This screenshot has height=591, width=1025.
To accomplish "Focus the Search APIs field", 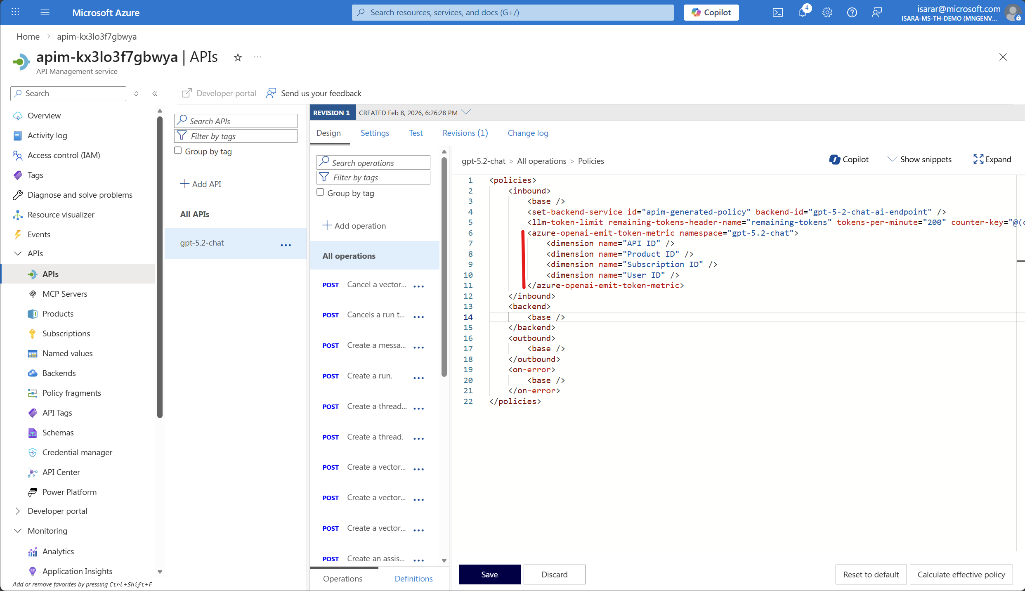I will click(236, 121).
